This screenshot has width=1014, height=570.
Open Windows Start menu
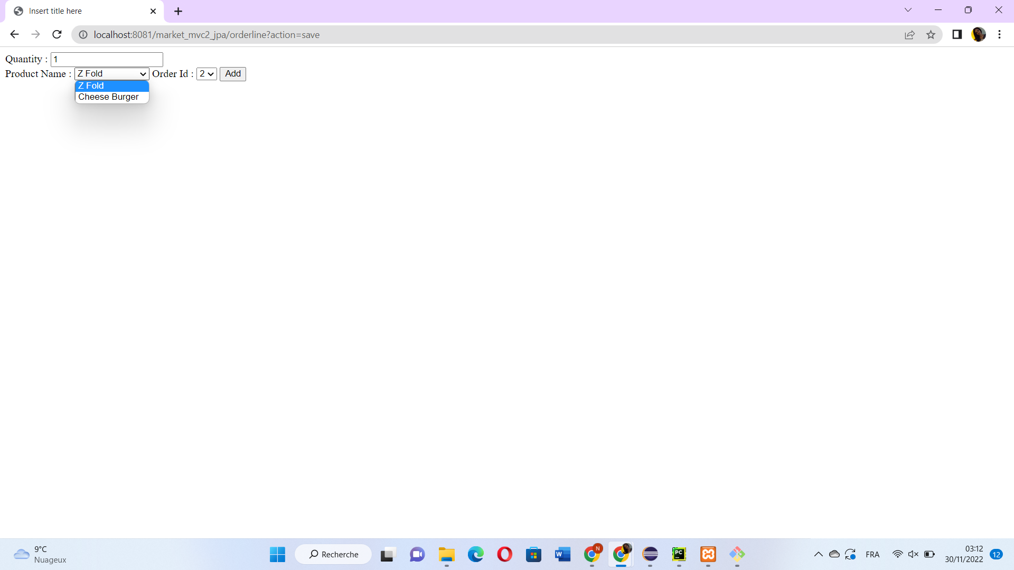(277, 554)
